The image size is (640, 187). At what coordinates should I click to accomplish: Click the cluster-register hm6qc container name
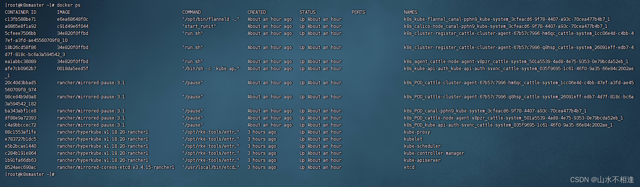(519, 33)
